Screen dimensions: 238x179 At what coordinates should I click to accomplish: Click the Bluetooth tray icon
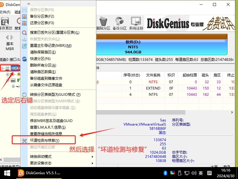pos(165,173)
